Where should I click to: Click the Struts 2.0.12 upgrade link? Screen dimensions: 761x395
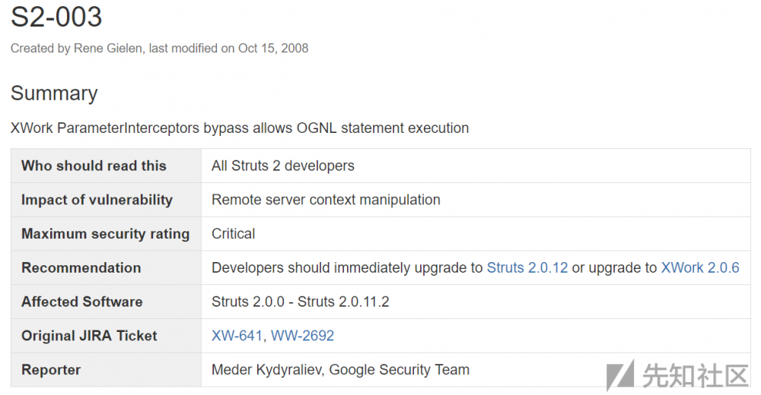(527, 267)
